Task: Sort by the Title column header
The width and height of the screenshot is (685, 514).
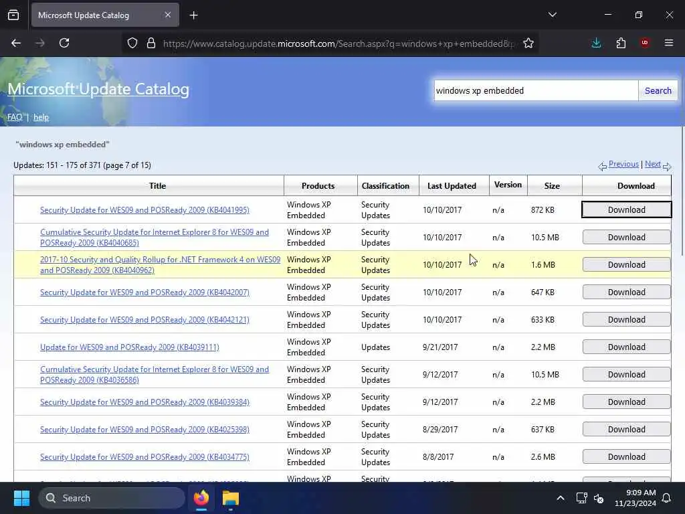Action: pyautogui.click(x=157, y=186)
